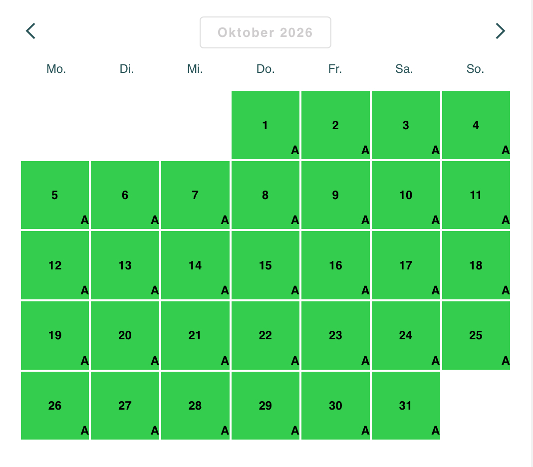Choose Monday the 5th
Viewport: 533px width, 467px height.
(55, 195)
